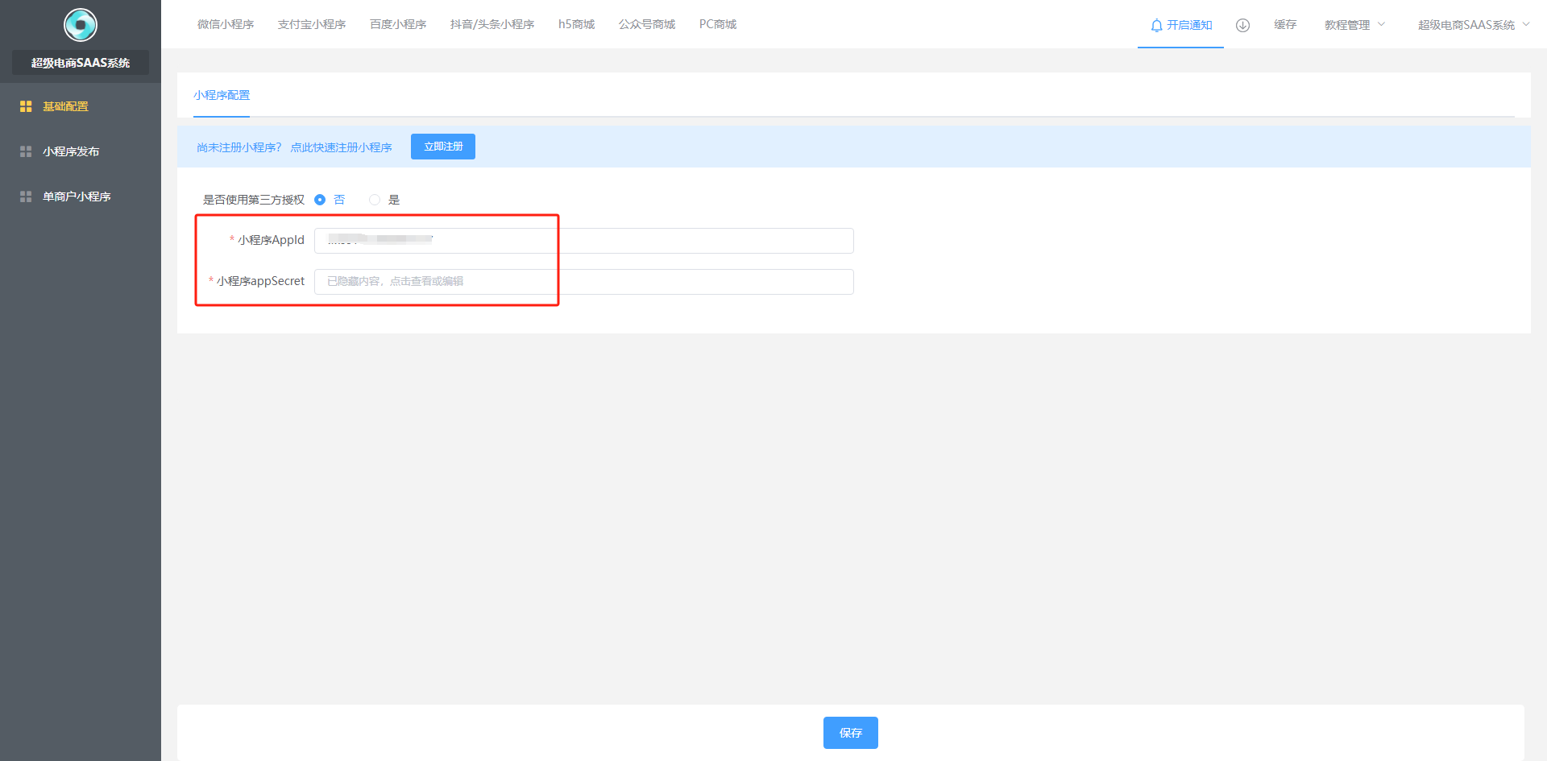This screenshot has width=1547, height=761.
Task: Click the 点此快速注册小程序 link
Action: click(x=341, y=147)
